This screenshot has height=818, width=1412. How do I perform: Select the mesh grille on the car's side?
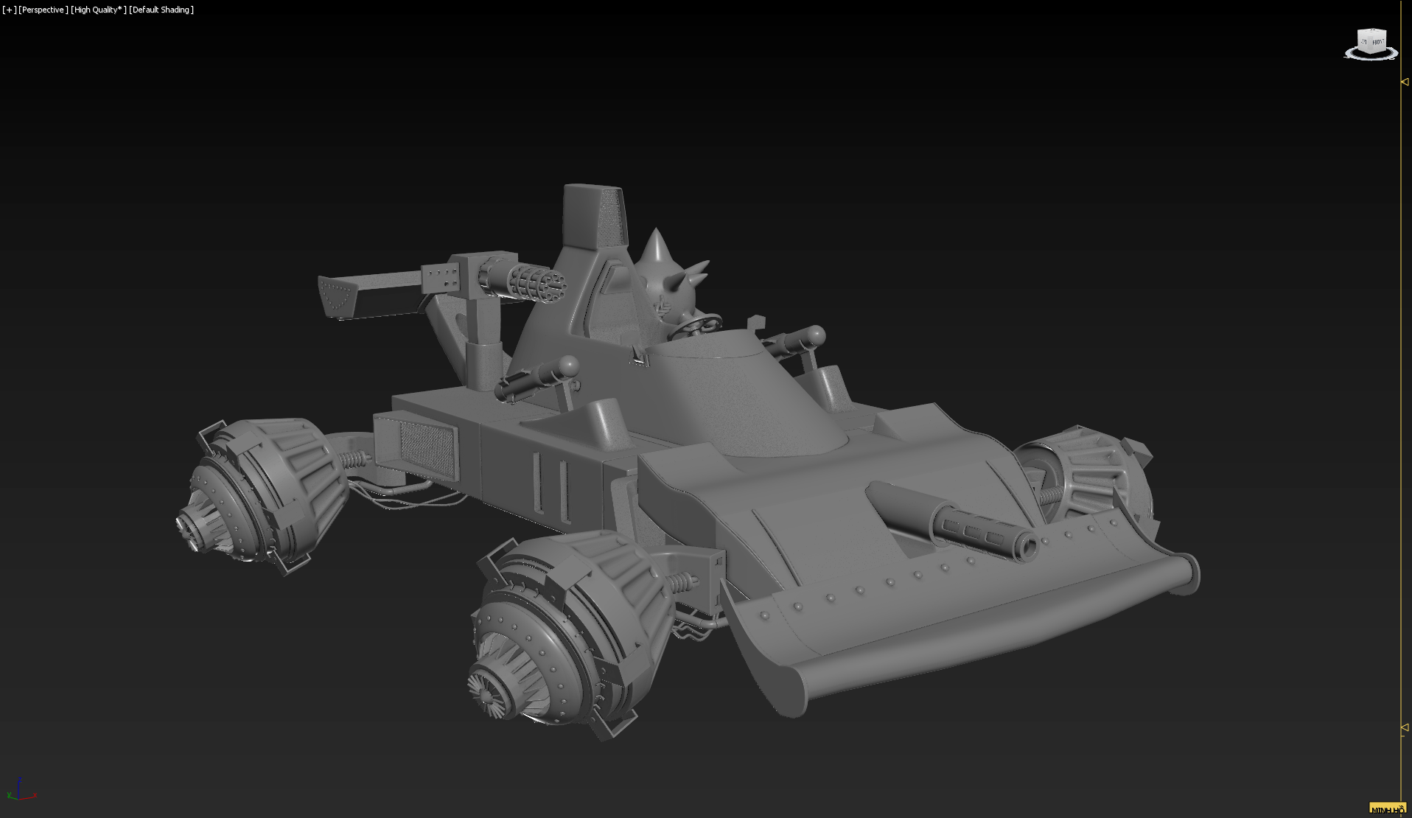pos(424,444)
